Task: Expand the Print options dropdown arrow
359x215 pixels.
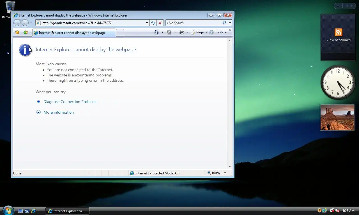Action: coord(188,32)
